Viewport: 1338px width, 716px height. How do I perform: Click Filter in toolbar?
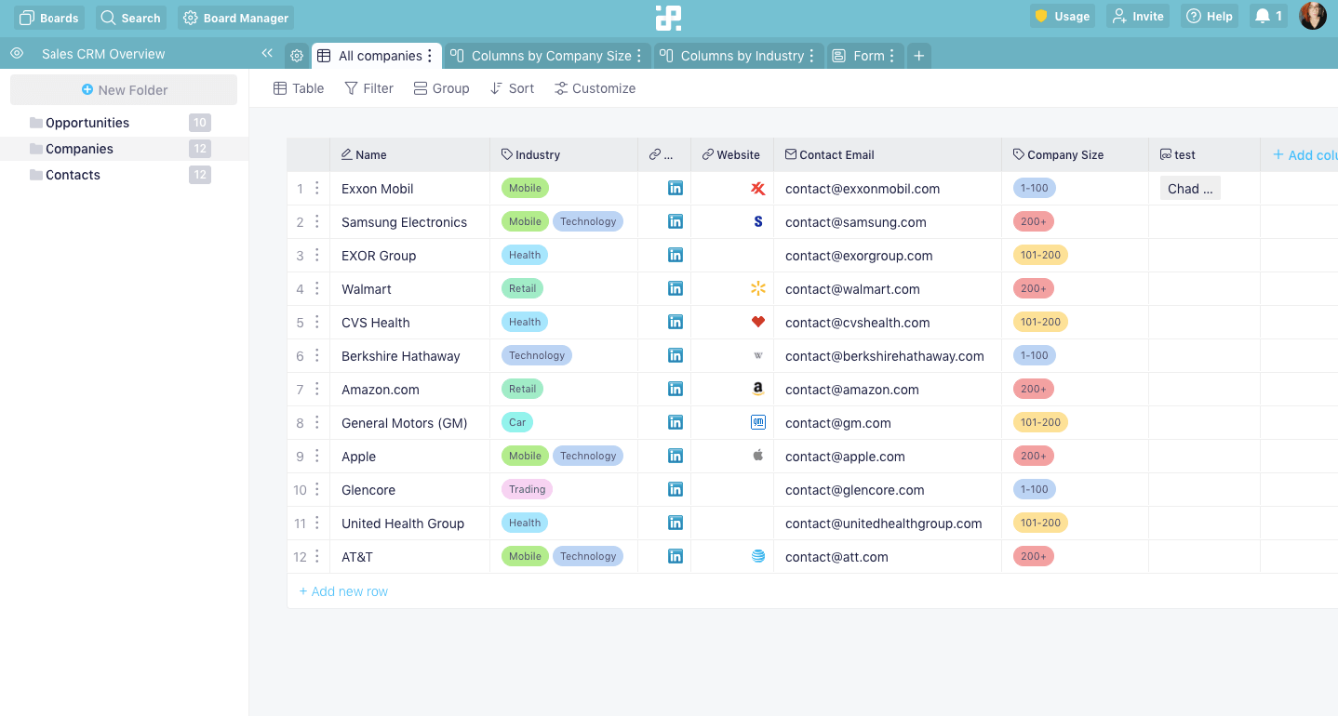(x=369, y=88)
